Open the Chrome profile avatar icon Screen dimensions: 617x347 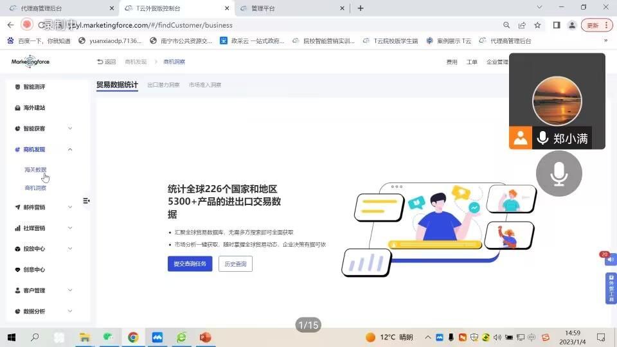click(x=573, y=25)
